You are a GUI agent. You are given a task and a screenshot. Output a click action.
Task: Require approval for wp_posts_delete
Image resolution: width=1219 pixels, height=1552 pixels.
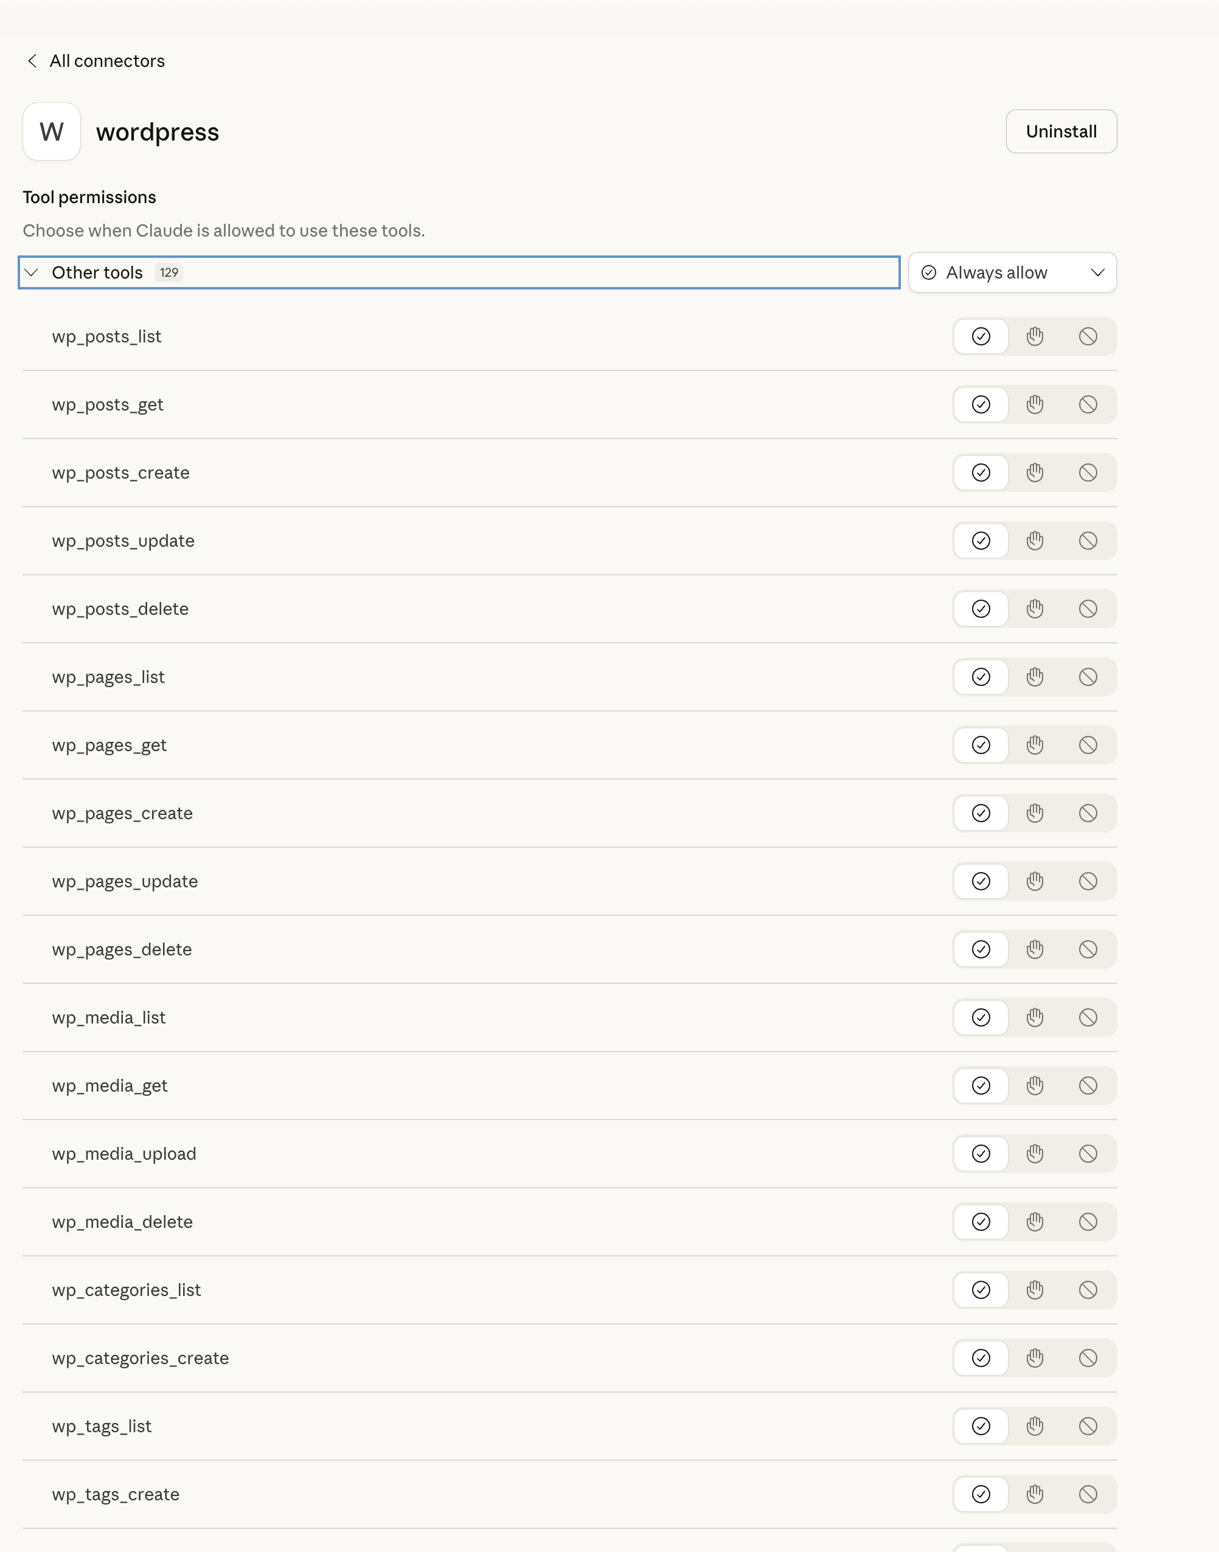1035,609
